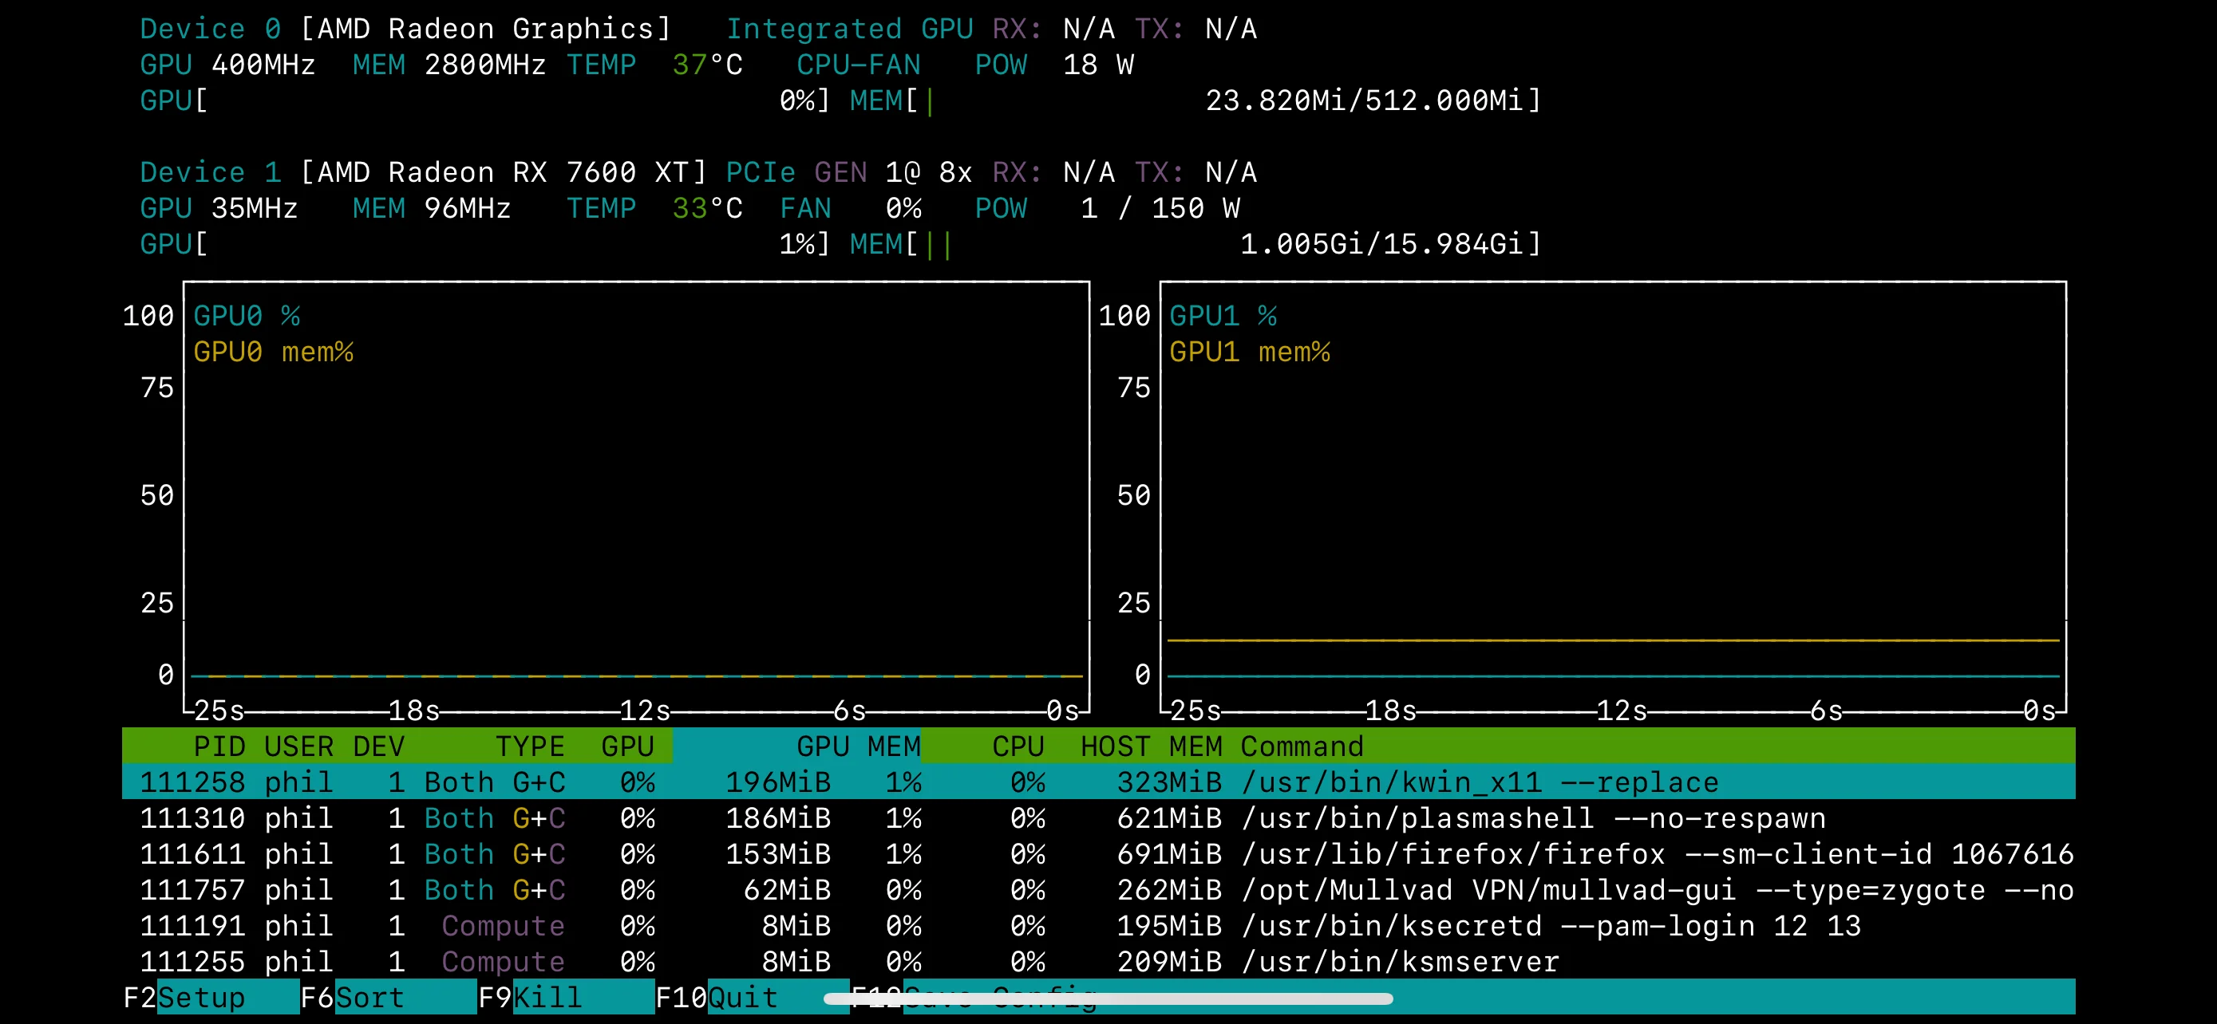This screenshot has width=2217, height=1024.
Task: Sort by the CPU column header
Action: point(1019,746)
